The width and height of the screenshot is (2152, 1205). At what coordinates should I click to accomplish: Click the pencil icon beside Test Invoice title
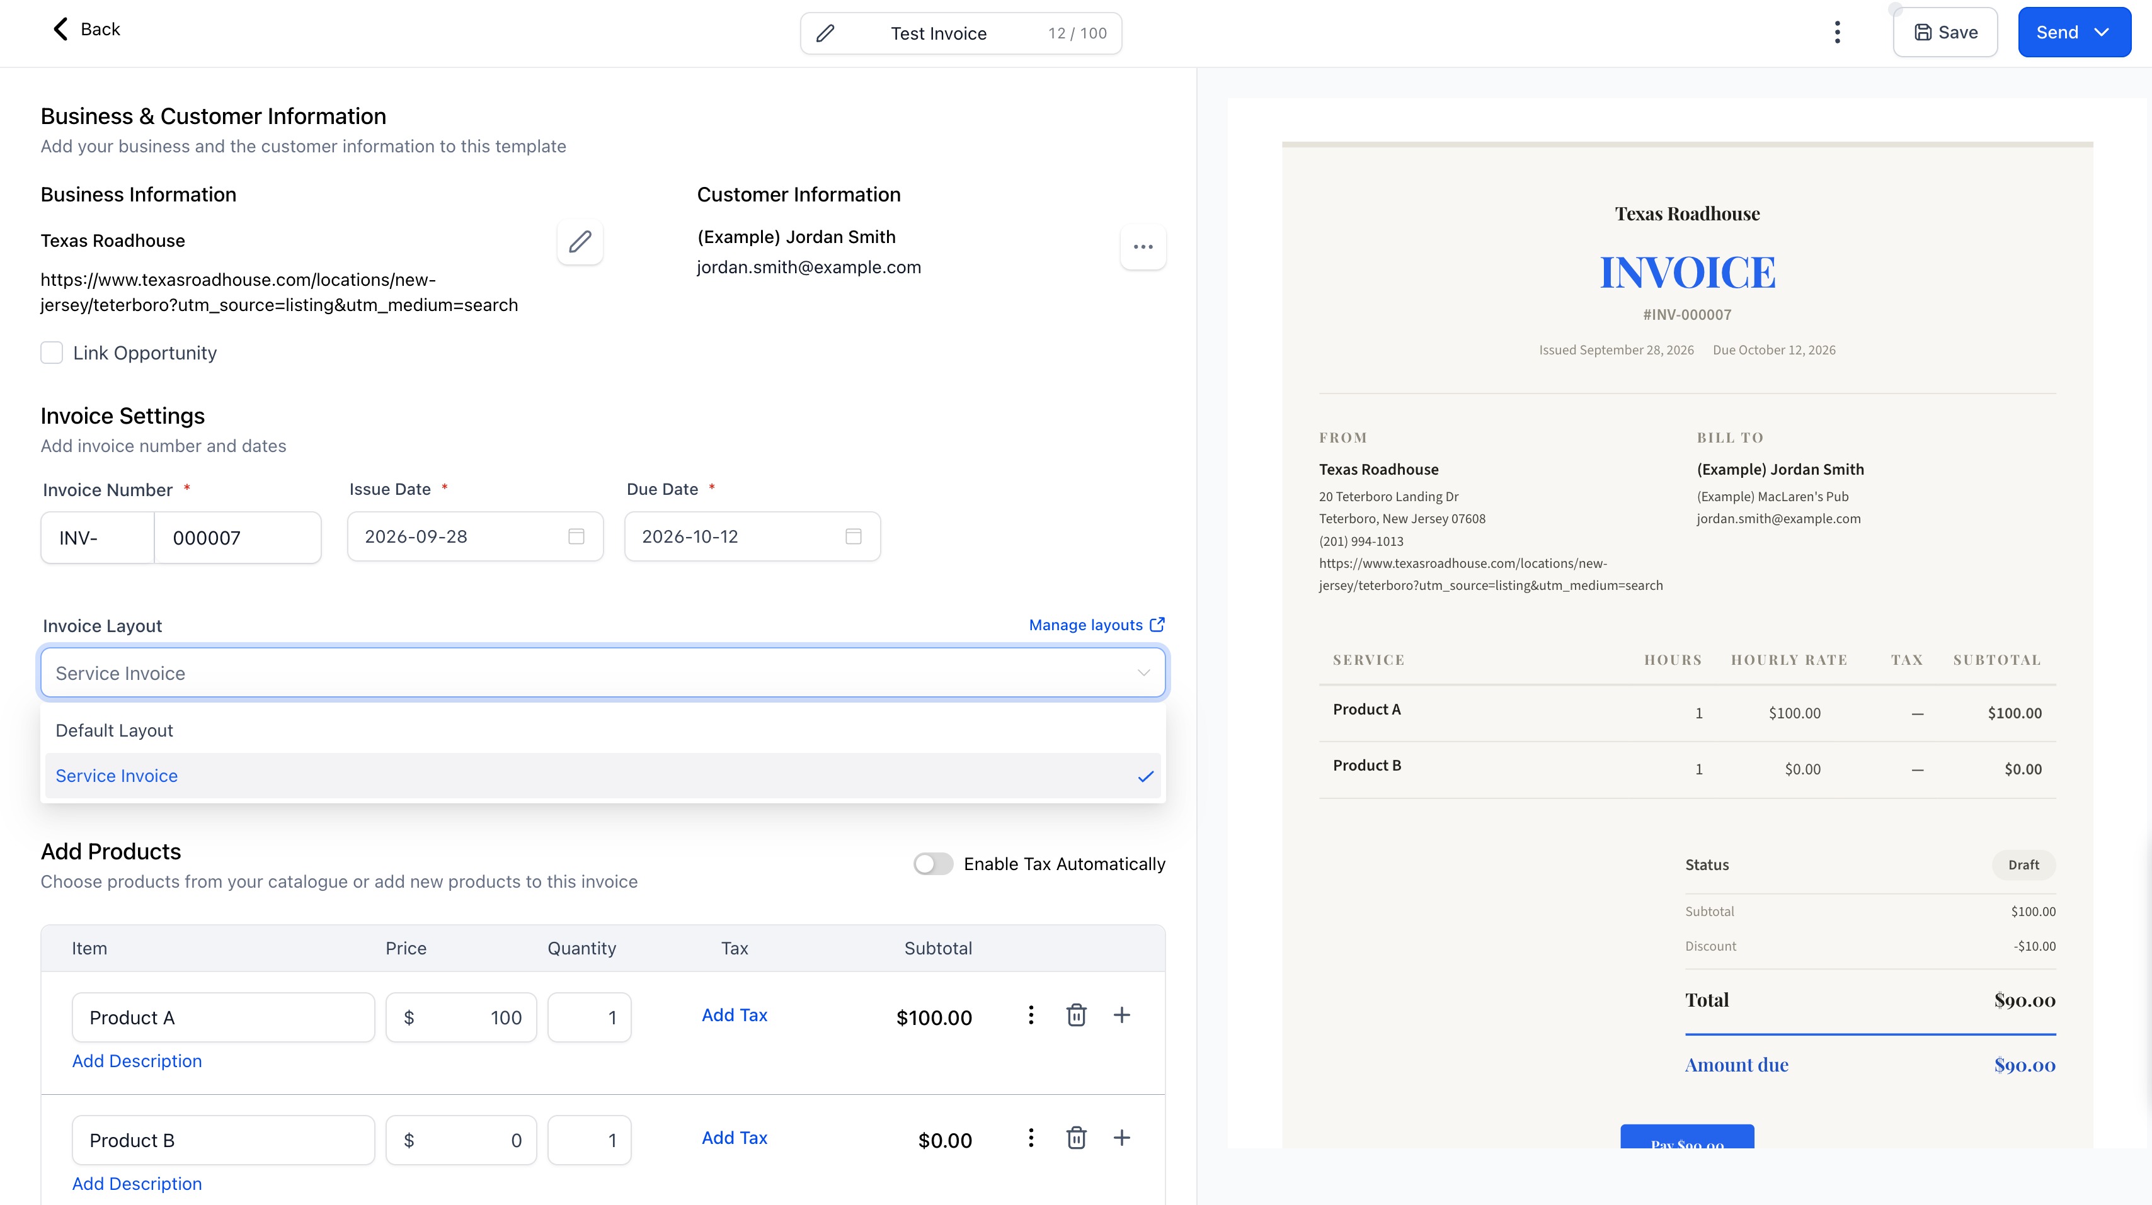pyautogui.click(x=825, y=33)
